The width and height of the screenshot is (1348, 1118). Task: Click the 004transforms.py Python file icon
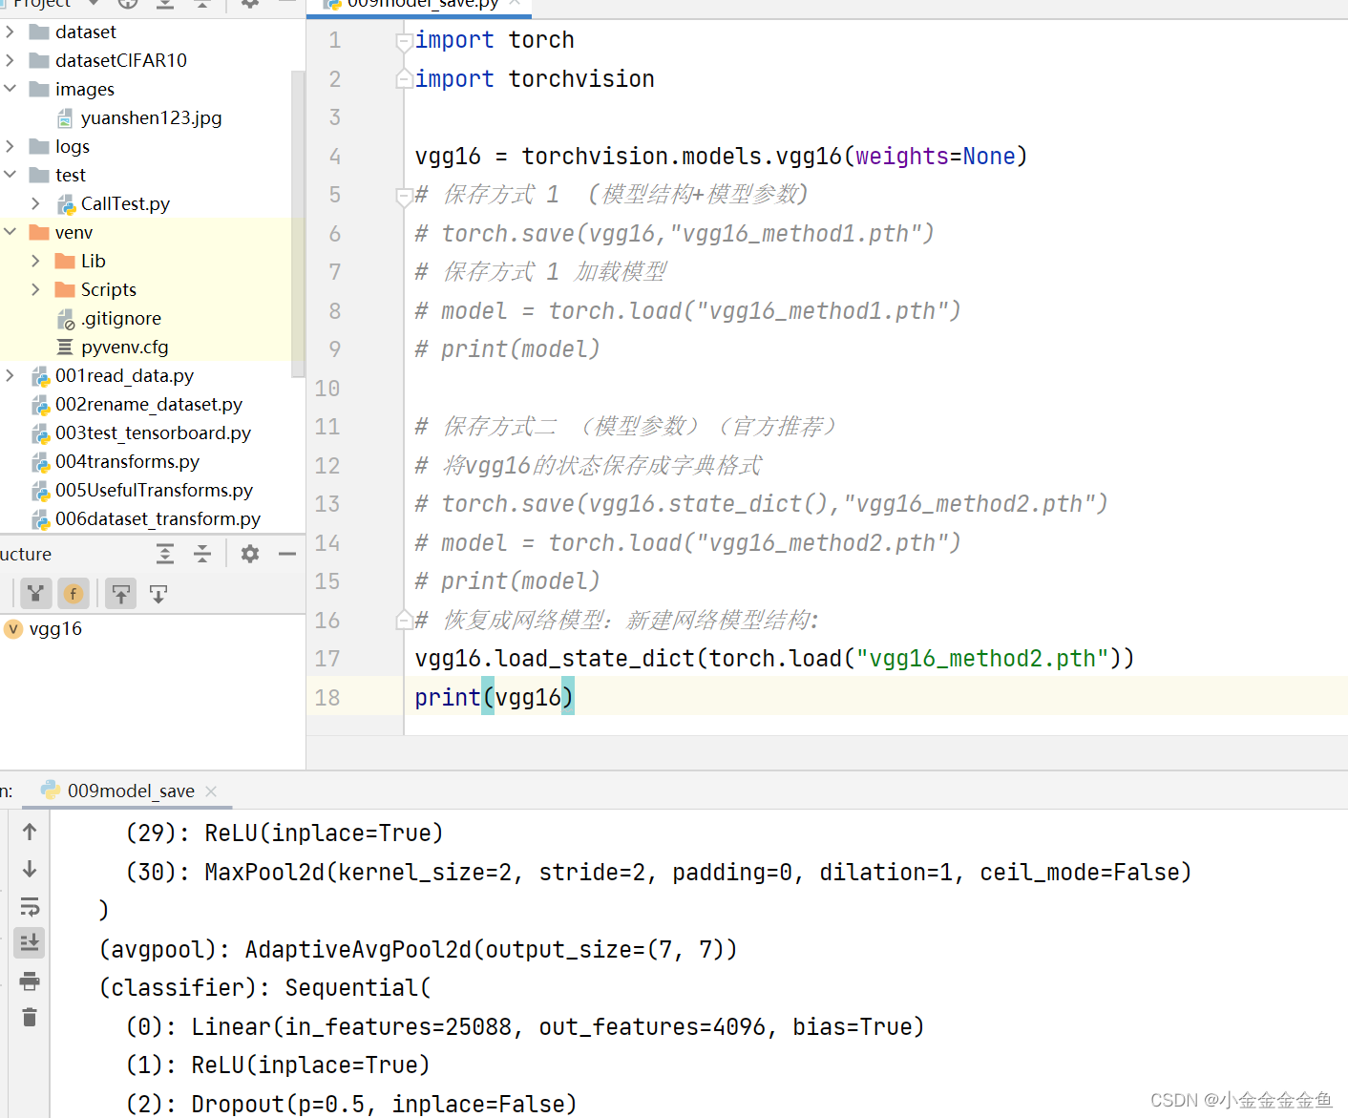40,462
